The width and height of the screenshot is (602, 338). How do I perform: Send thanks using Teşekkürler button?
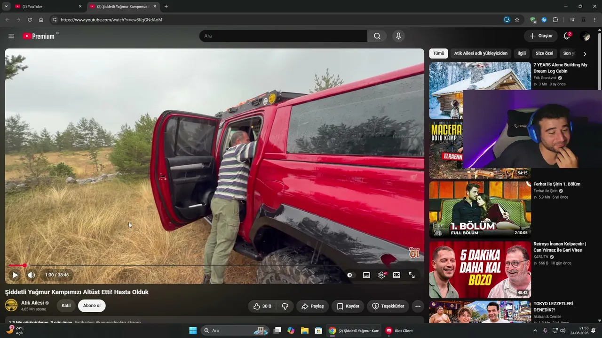point(388,306)
